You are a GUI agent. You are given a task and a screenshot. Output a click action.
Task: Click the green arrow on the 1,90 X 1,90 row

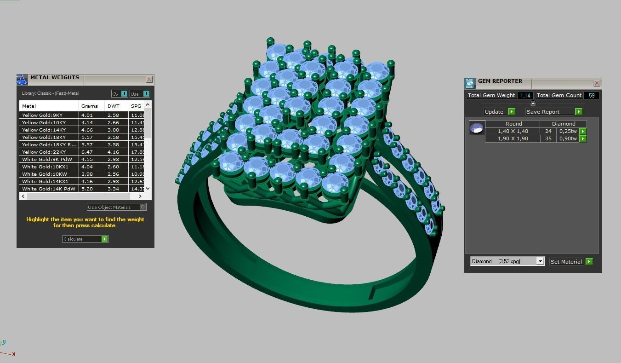coord(583,138)
